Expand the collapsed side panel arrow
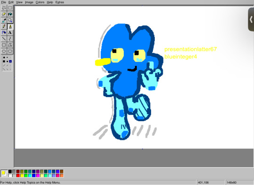 251,19
